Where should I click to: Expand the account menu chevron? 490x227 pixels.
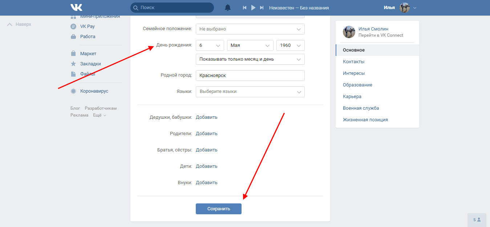point(415,8)
